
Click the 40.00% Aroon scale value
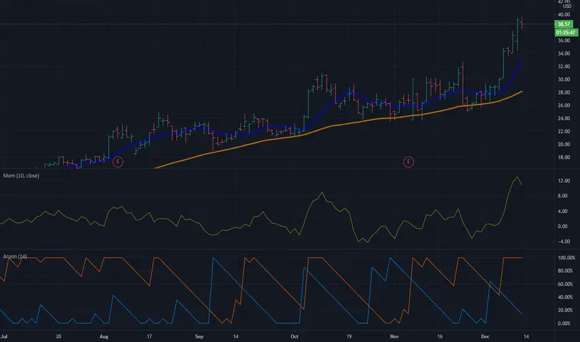(565, 297)
